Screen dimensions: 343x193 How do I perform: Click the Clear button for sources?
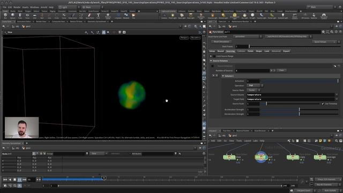click(x=281, y=70)
